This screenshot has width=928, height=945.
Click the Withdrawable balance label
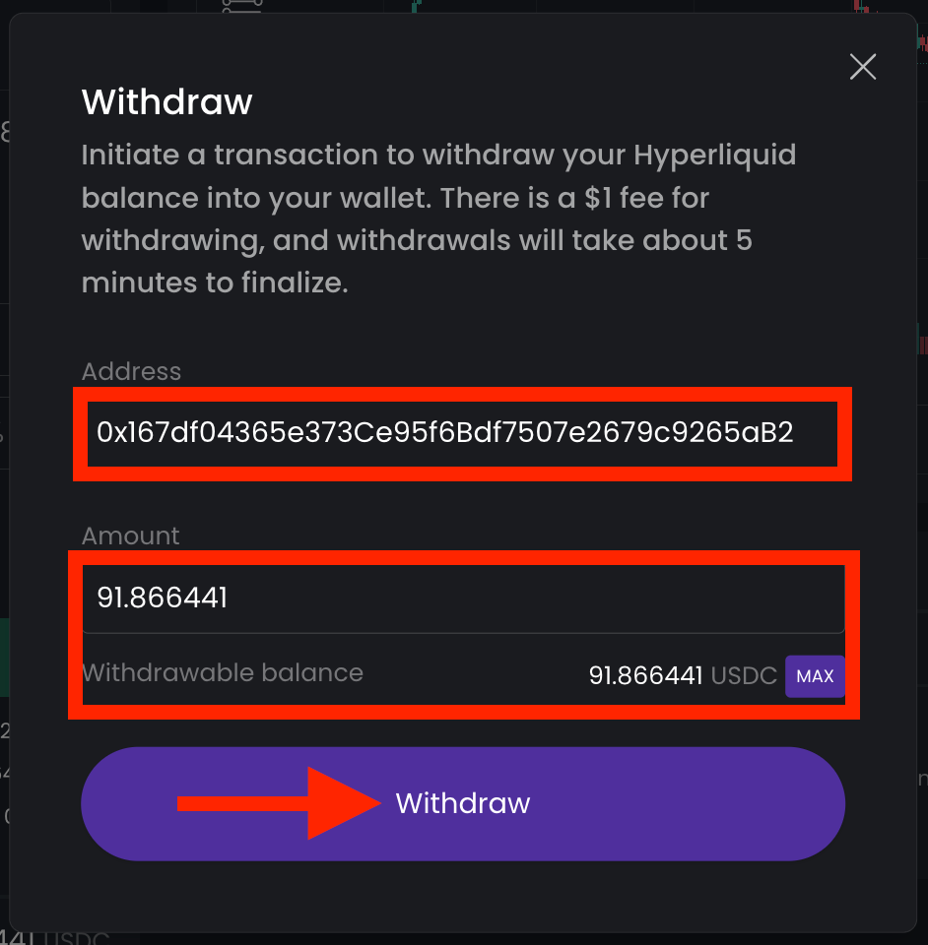point(223,673)
